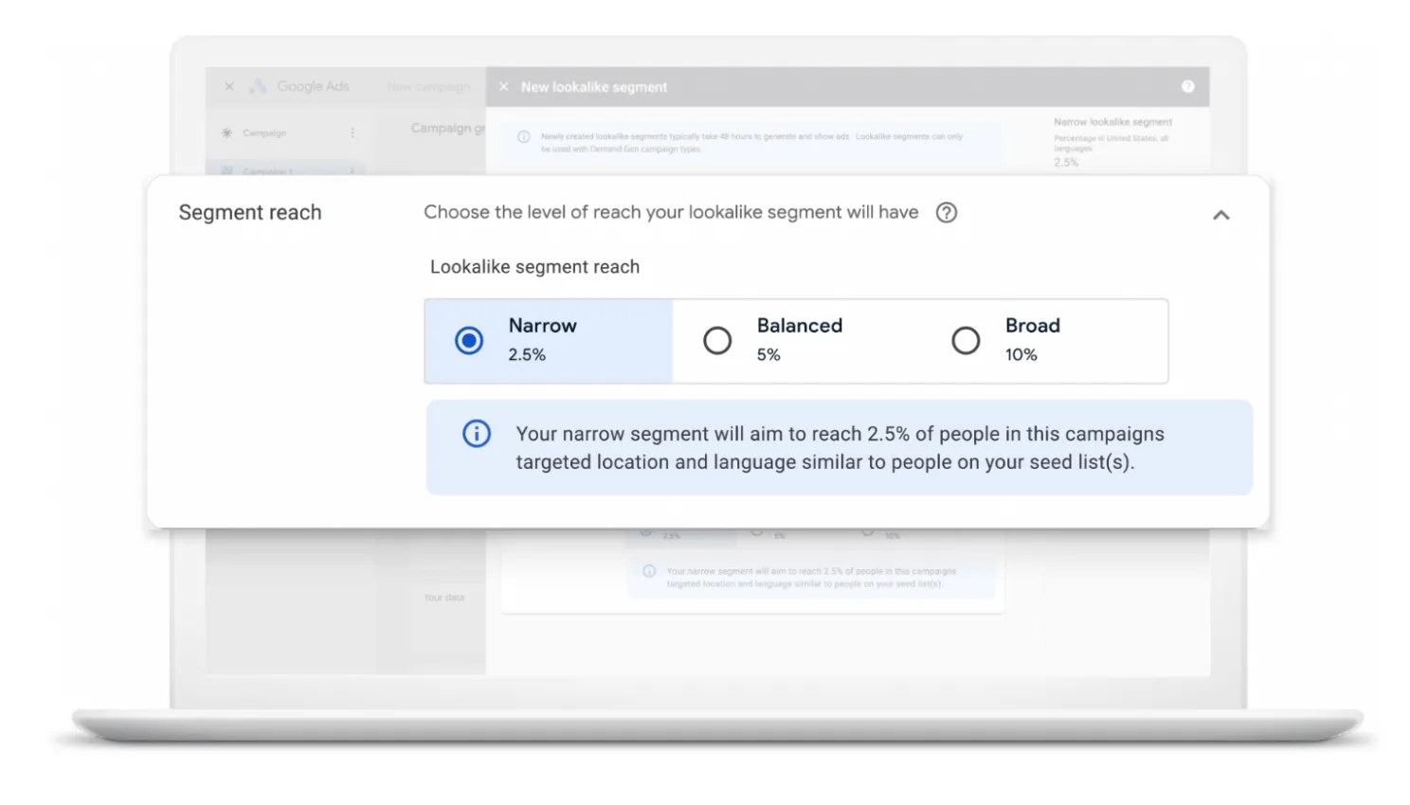Viewport: 1410px width, 805px height.
Task: Choose the Balanced 5% reach option
Action: pyautogui.click(x=797, y=341)
